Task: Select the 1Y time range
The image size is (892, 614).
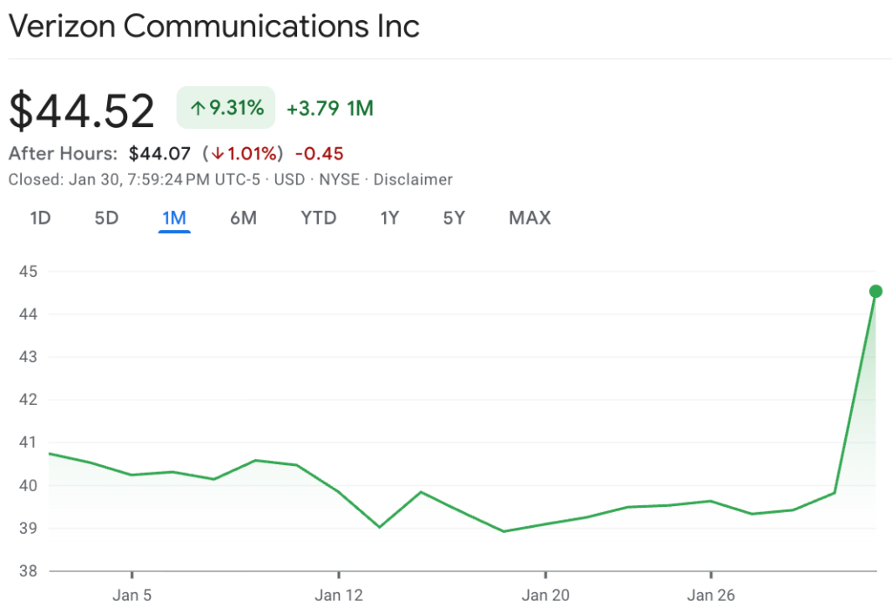Action: click(x=389, y=218)
